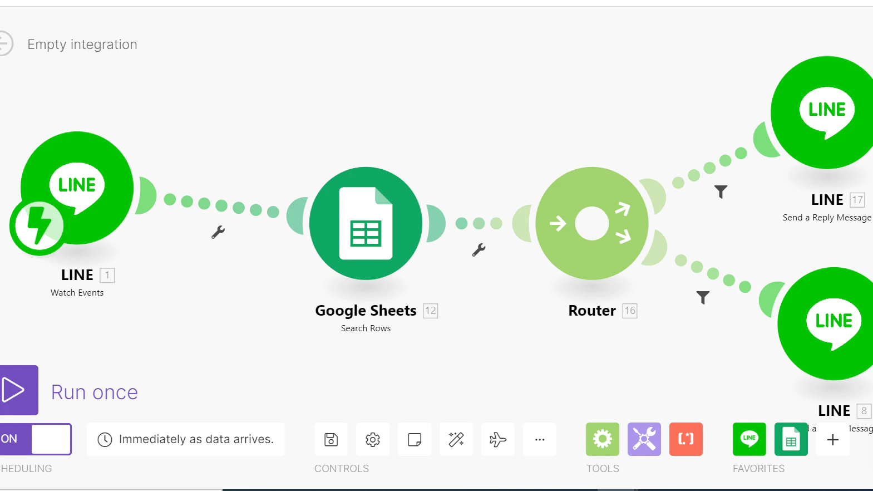
Task: Open the More controls ellipsis menu
Action: click(540, 439)
